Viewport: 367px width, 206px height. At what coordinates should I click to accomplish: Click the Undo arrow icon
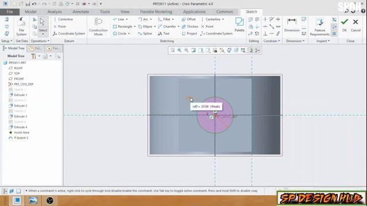34,4
